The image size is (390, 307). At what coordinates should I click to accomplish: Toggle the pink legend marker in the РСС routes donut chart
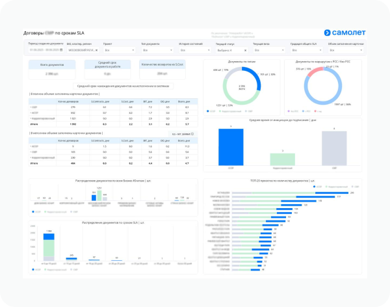[x=315, y=111]
